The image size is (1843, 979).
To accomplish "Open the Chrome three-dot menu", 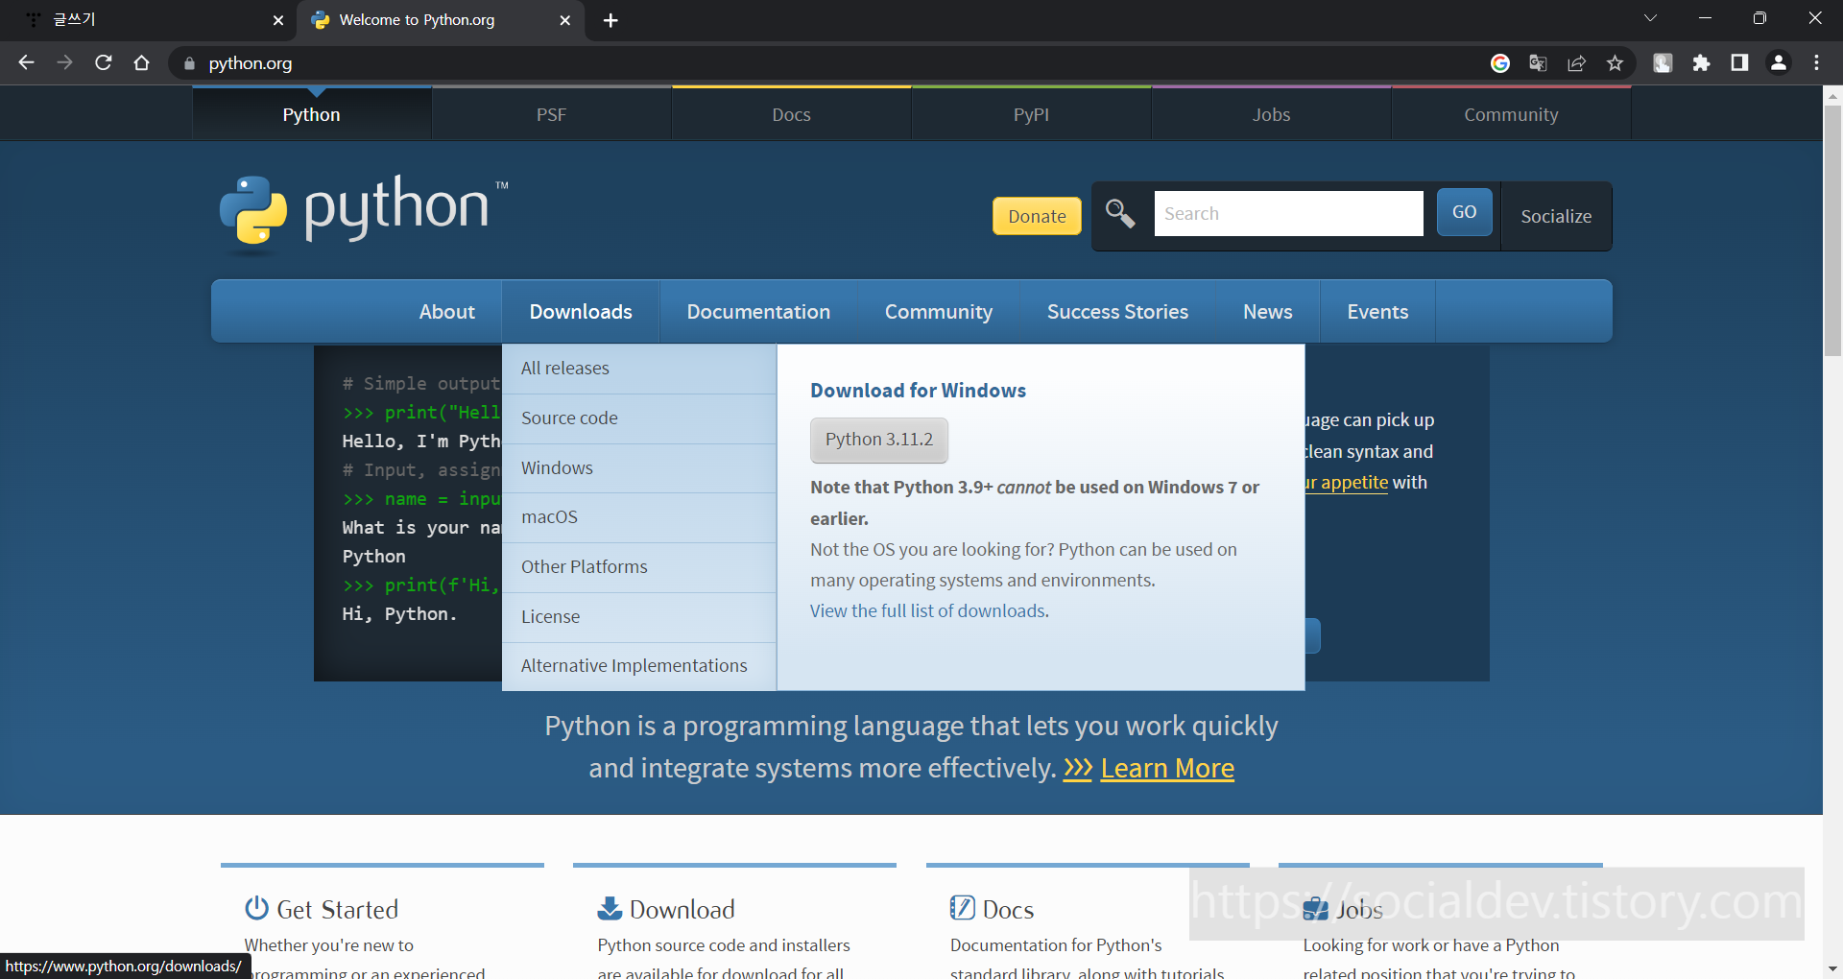I will tap(1816, 62).
